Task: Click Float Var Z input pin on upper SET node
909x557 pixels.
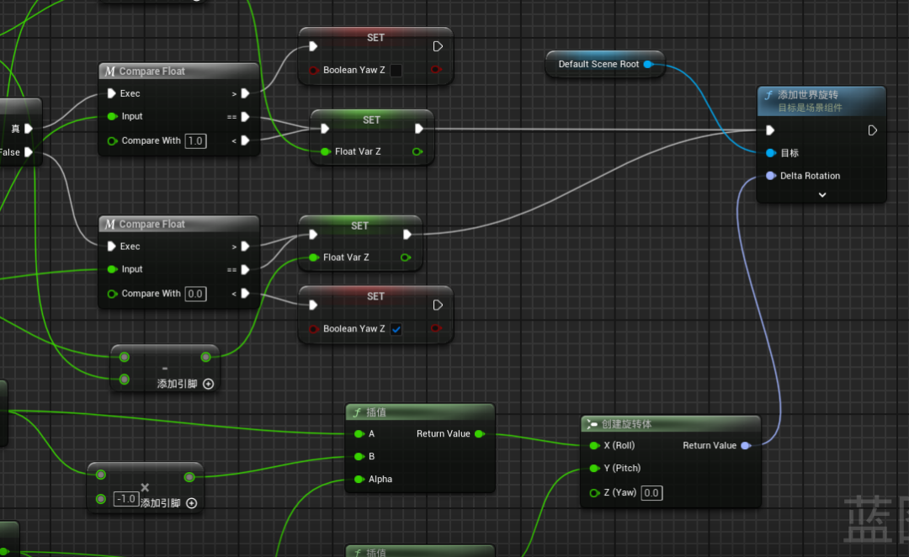Action: [325, 151]
